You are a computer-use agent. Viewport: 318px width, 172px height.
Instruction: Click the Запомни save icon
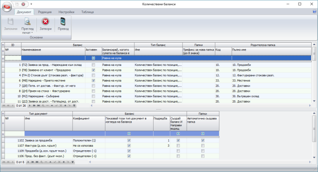click(10, 22)
